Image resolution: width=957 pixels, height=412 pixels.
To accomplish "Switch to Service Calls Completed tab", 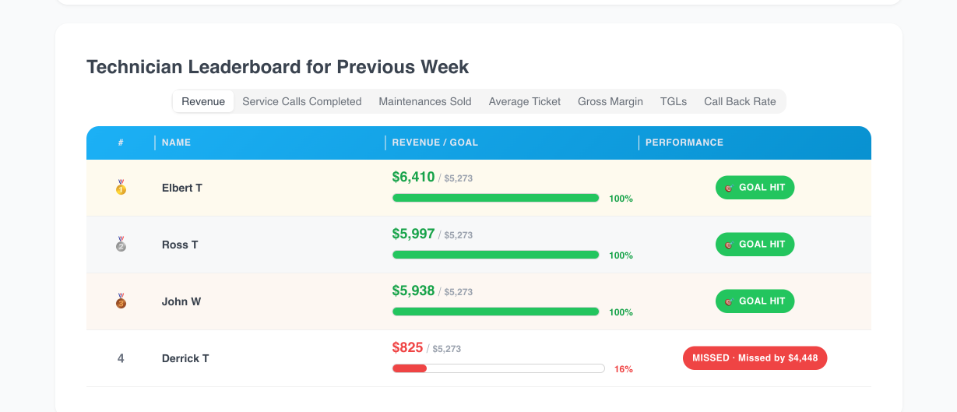I will coord(302,101).
